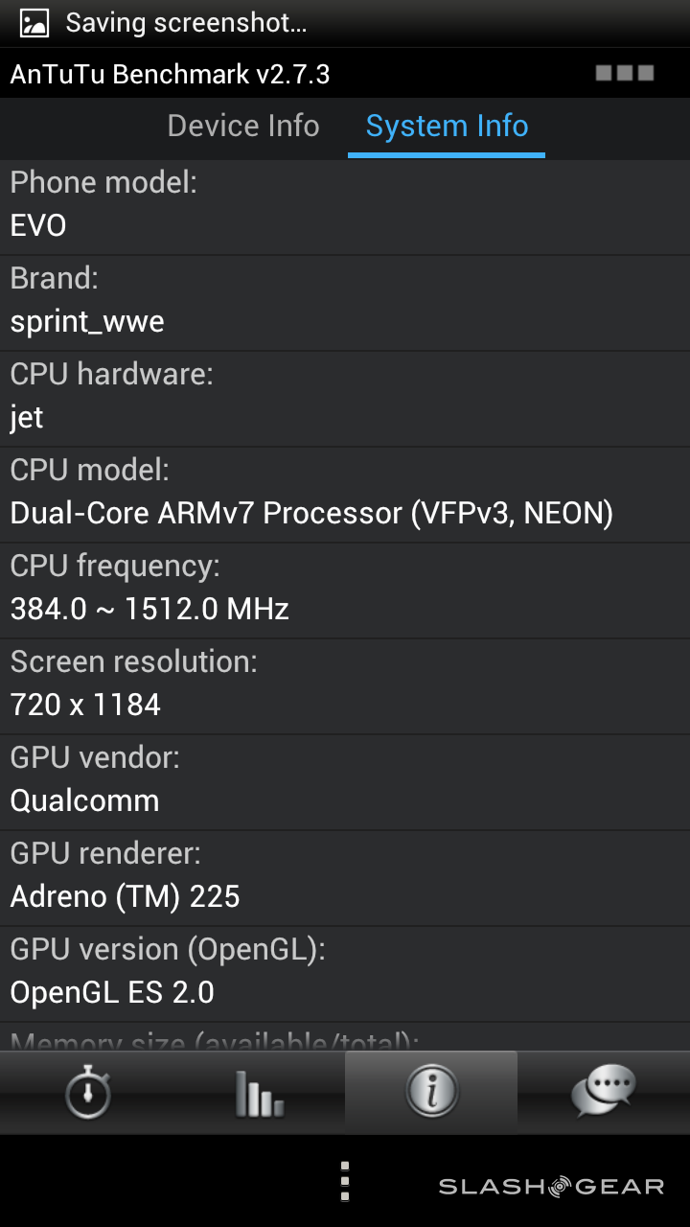The width and height of the screenshot is (690, 1227).
Task: Tap the three-dot overflow menu button
Action: point(345,1182)
